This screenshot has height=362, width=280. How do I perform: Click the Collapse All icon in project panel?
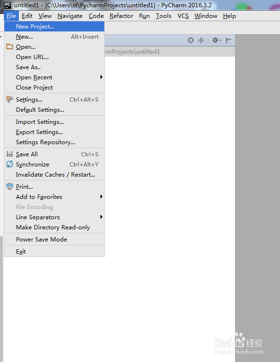pos(201,40)
